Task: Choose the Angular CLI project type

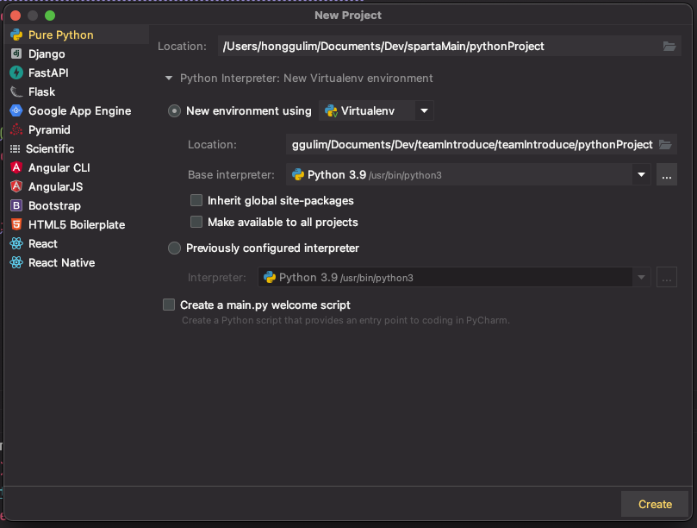Action: tap(59, 167)
